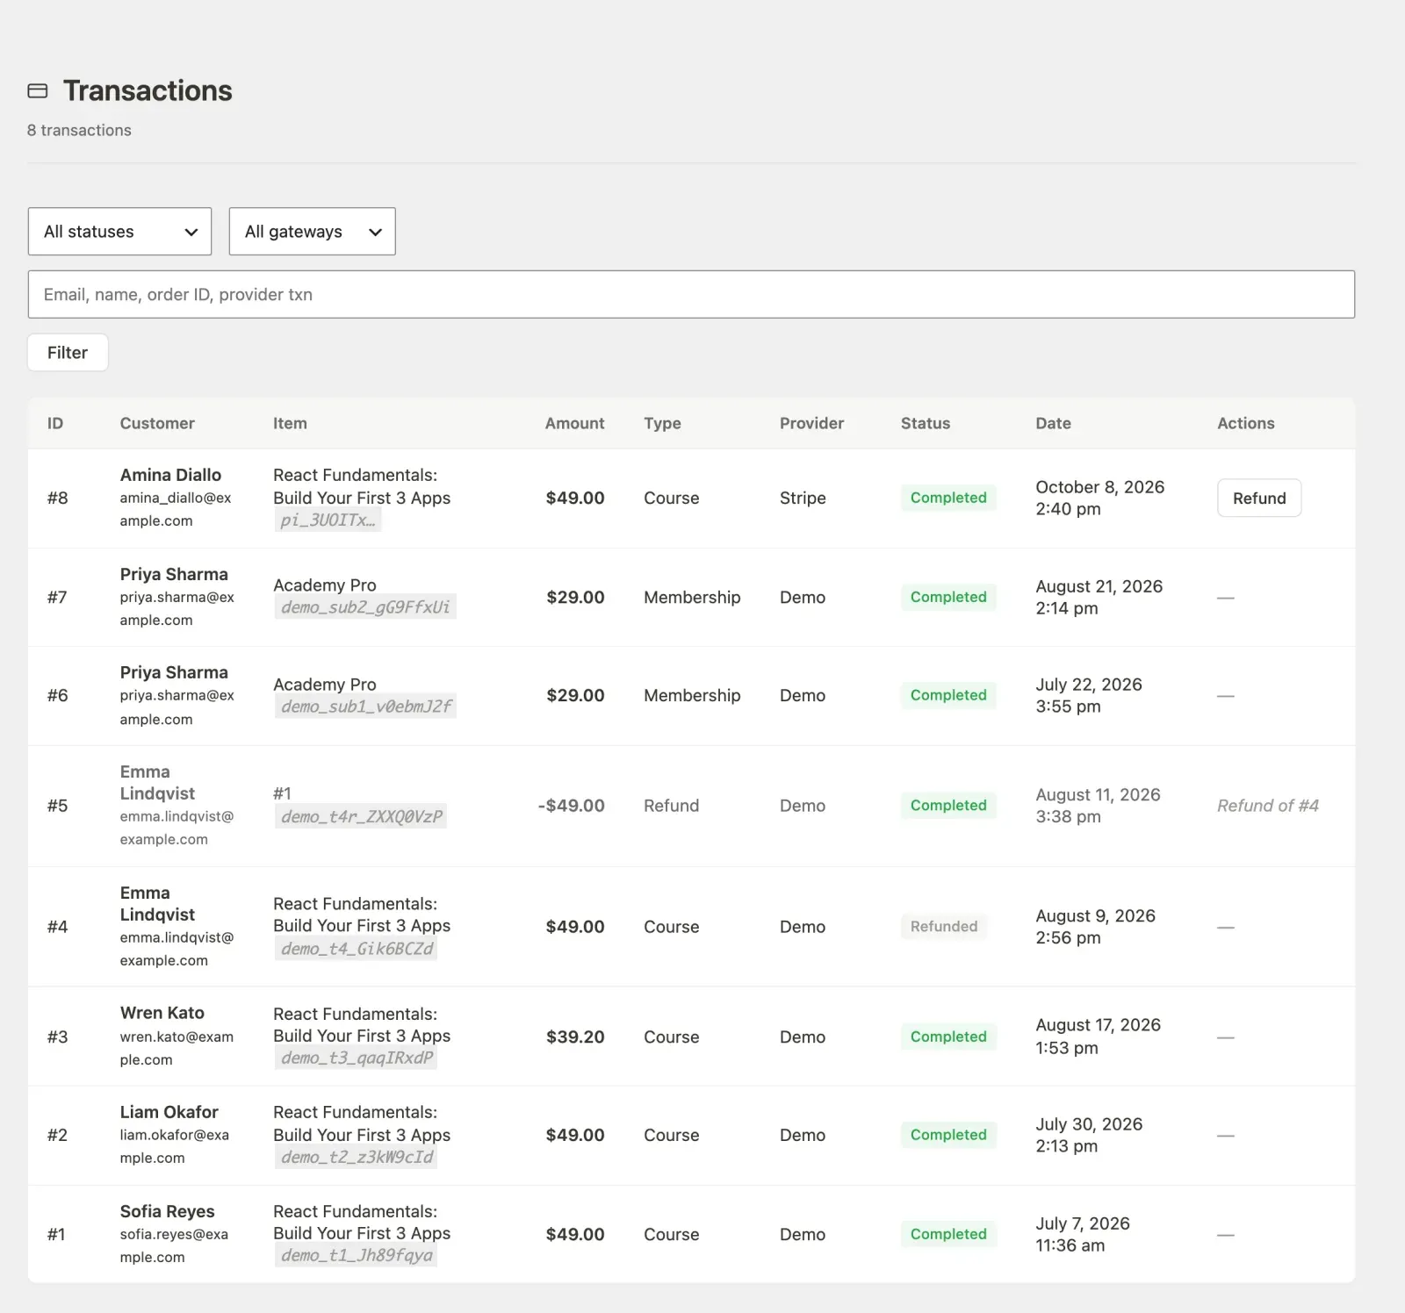This screenshot has height=1313, width=1405.
Task: Click the 'Refund of #4' note
Action: pos(1267,806)
